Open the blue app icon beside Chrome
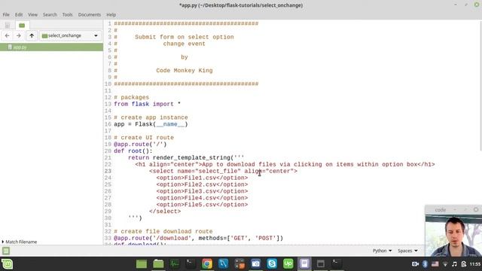 point(223,264)
